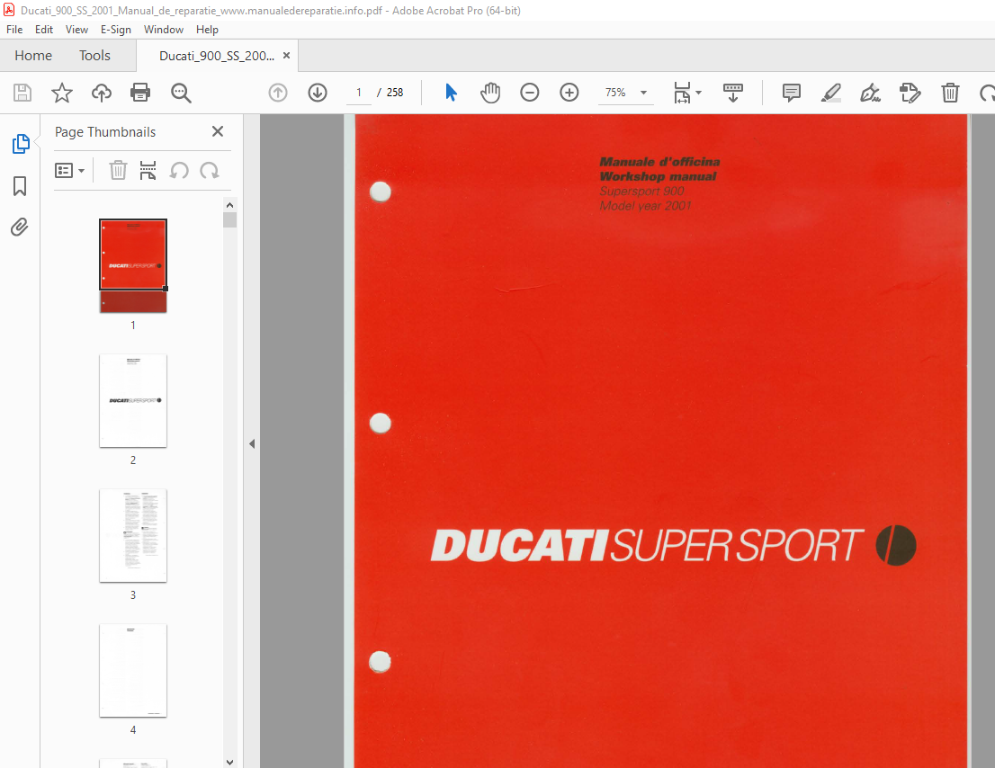Screen dimensions: 995x768
Task: Open the E-Sign menu
Action: pyautogui.click(x=116, y=29)
